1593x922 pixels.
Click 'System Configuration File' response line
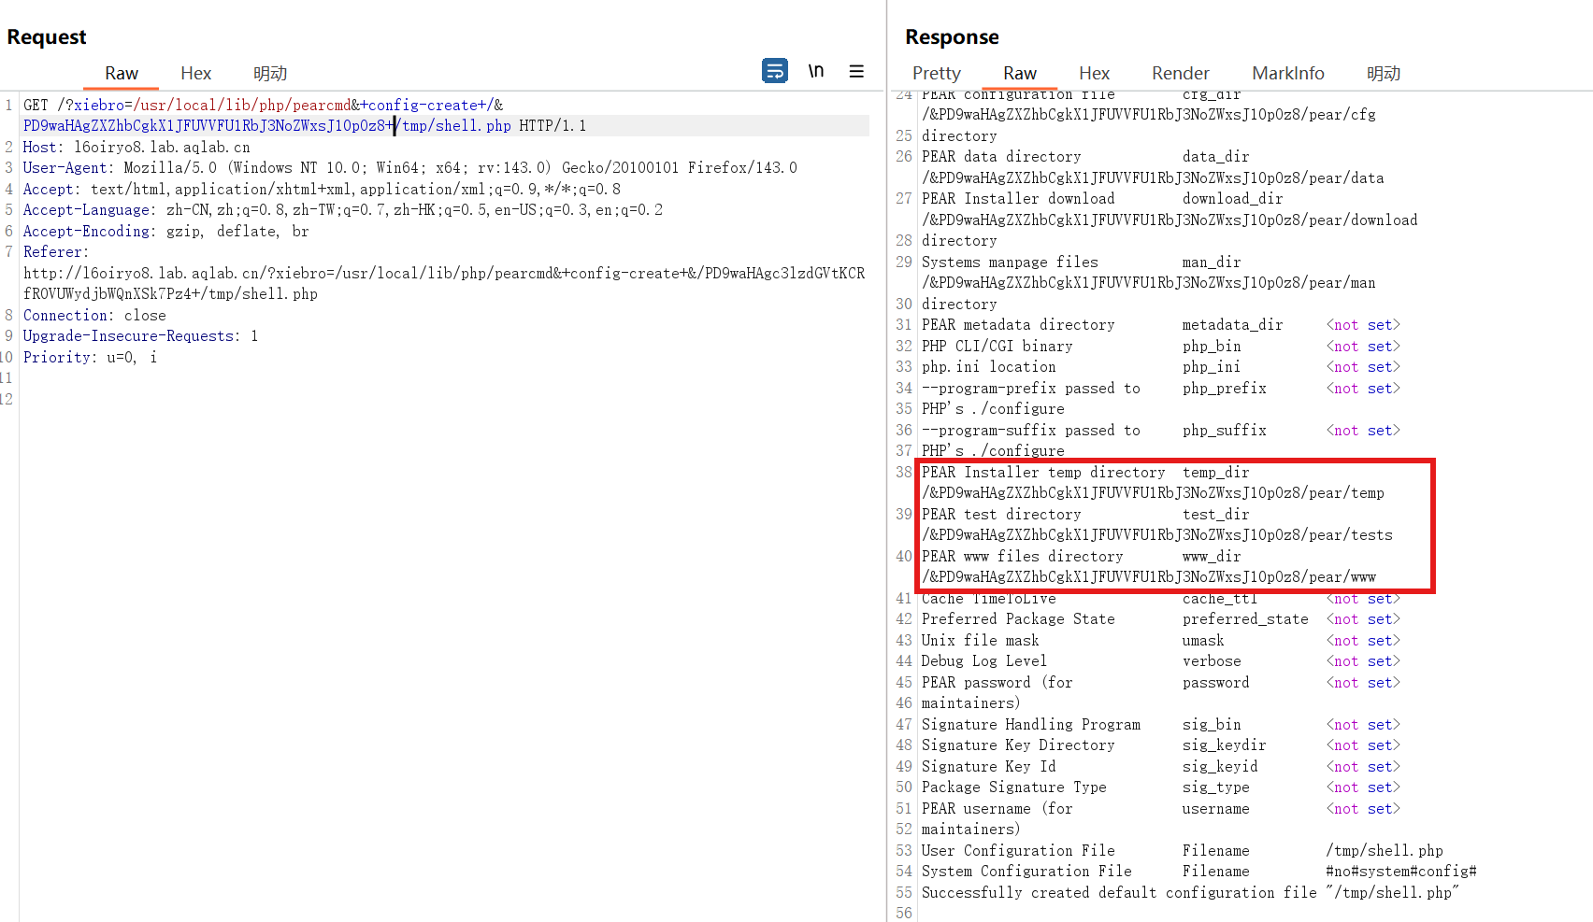[1026, 872]
